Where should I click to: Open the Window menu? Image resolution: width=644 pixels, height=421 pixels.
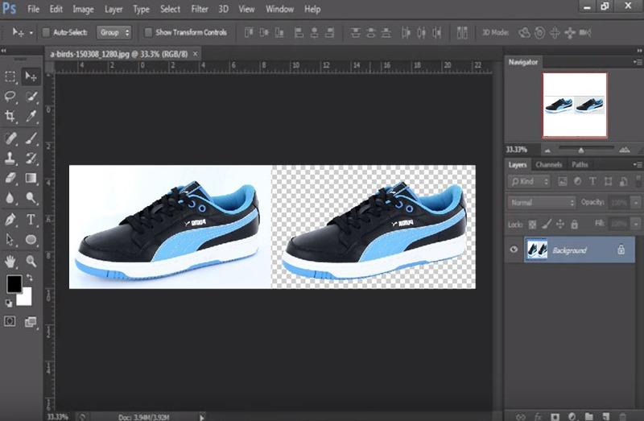tap(279, 9)
